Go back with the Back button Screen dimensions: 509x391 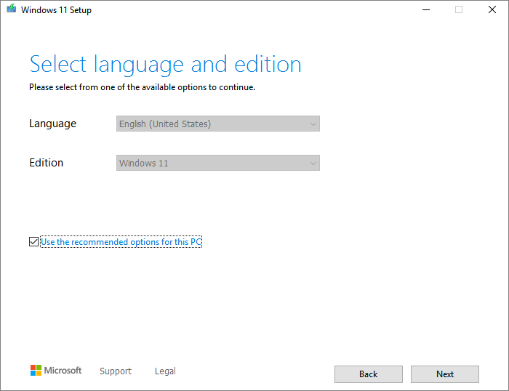click(x=369, y=374)
